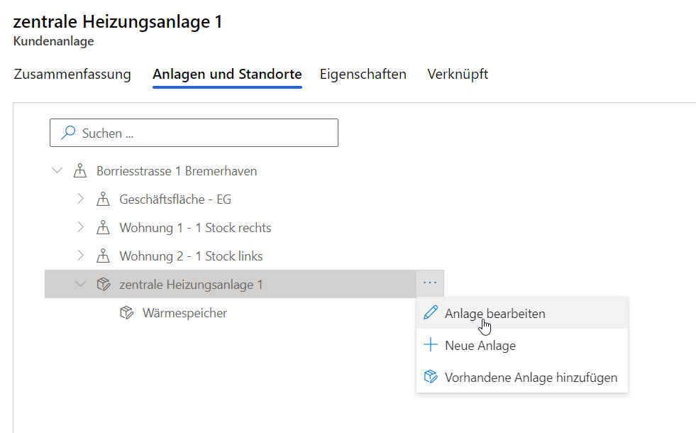Choose Anlage bearbeiten from context menu
The image size is (696, 433).
click(x=495, y=313)
